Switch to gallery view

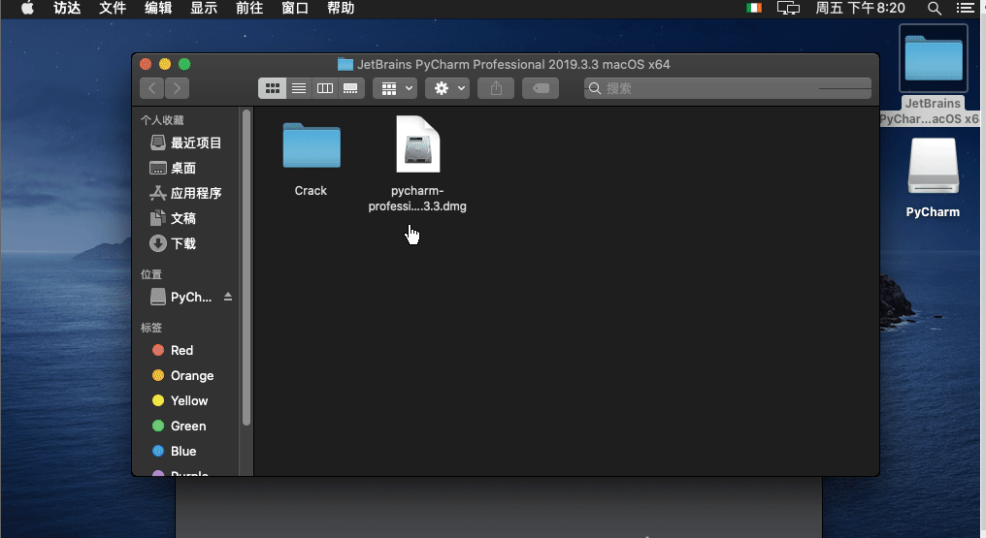[x=351, y=88]
